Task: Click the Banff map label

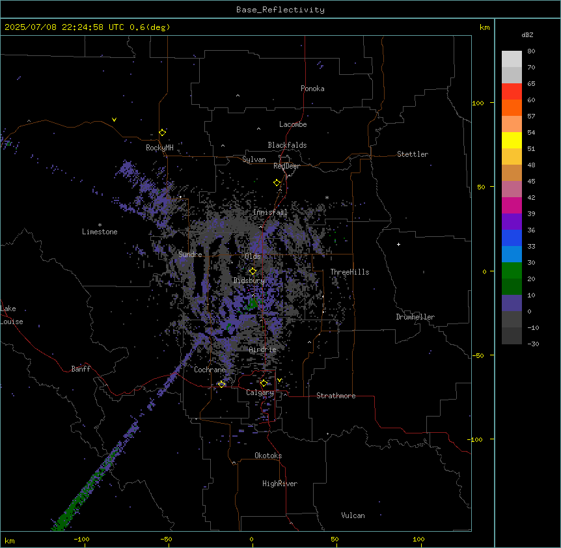Action: pyautogui.click(x=81, y=369)
